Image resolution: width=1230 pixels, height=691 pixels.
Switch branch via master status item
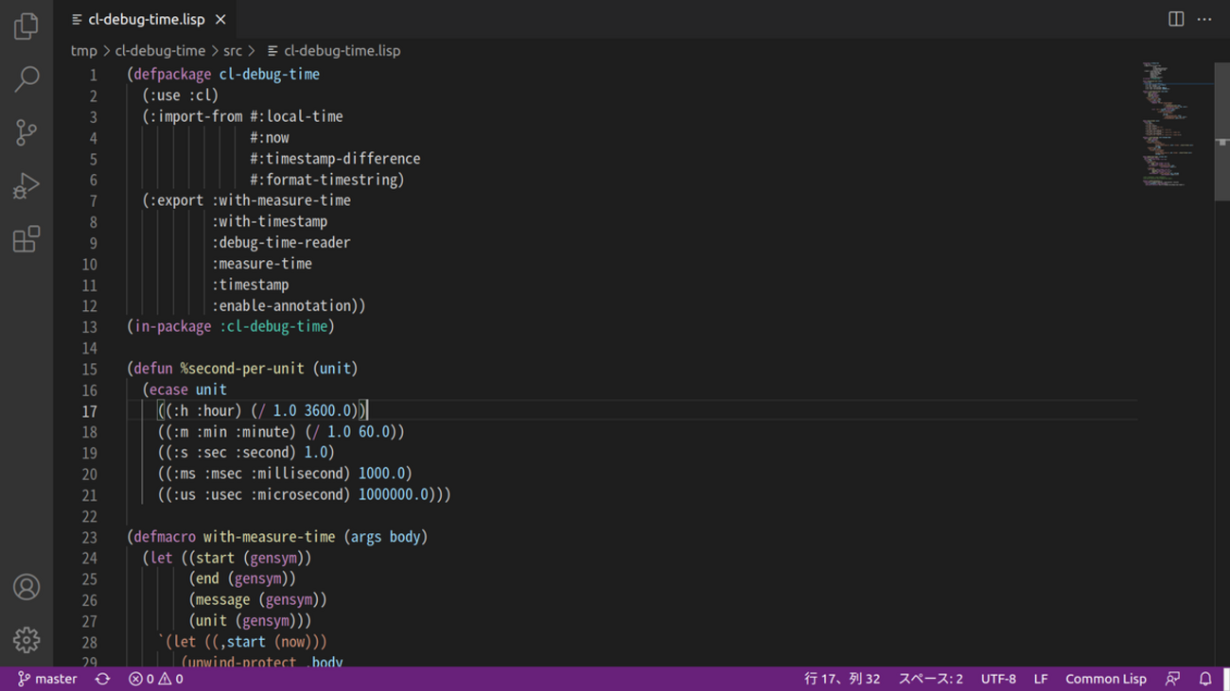click(x=47, y=679)
